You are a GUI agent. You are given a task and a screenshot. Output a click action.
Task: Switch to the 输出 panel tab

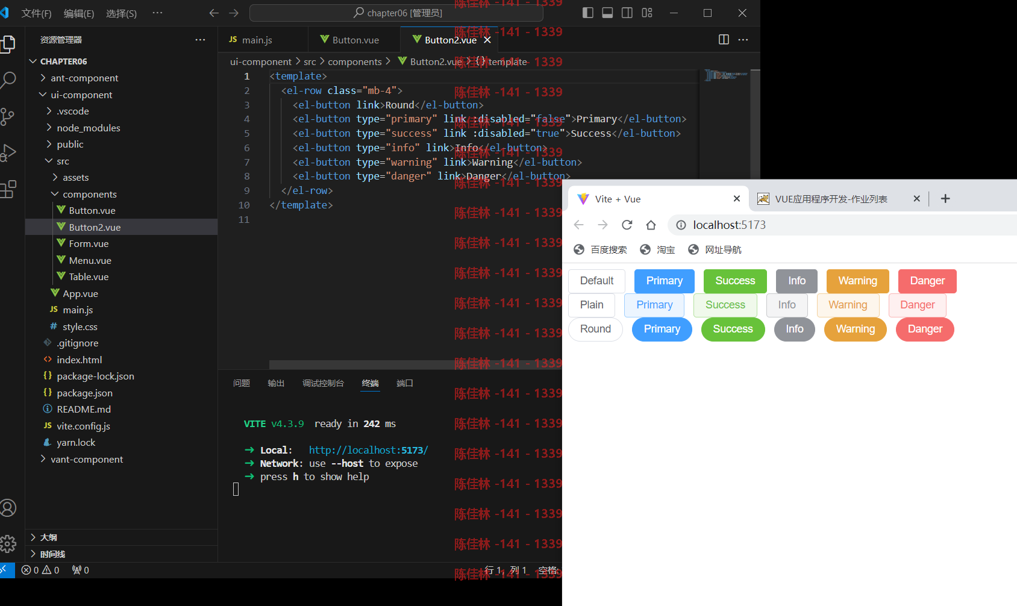click(276, 383)
